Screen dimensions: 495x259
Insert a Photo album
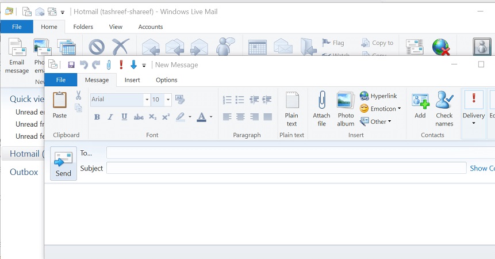(346, 109)
